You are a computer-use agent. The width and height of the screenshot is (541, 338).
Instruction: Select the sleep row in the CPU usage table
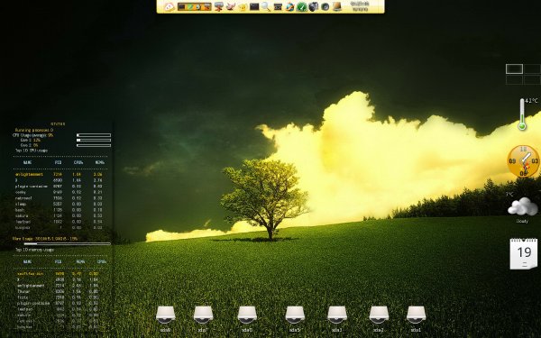click(59, 204)
